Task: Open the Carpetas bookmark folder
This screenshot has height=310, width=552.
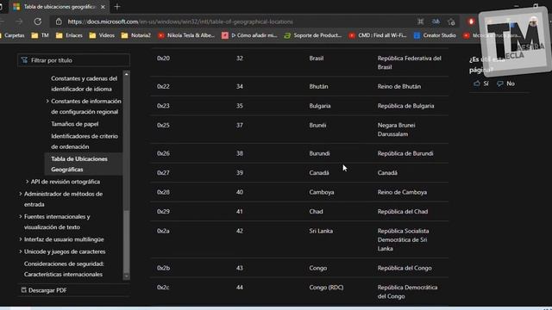Action: [12, 35]
